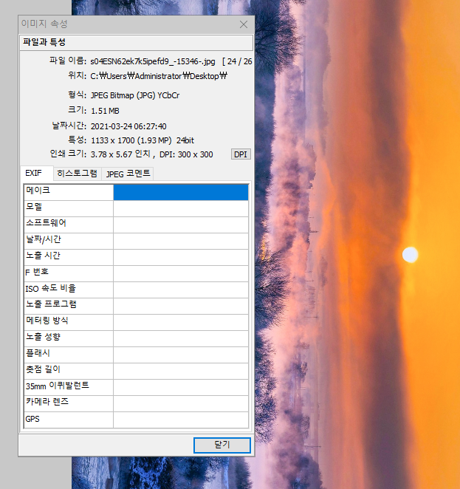Select the 노출 시간 row
460x489 pixels.
tap(136, 257)
